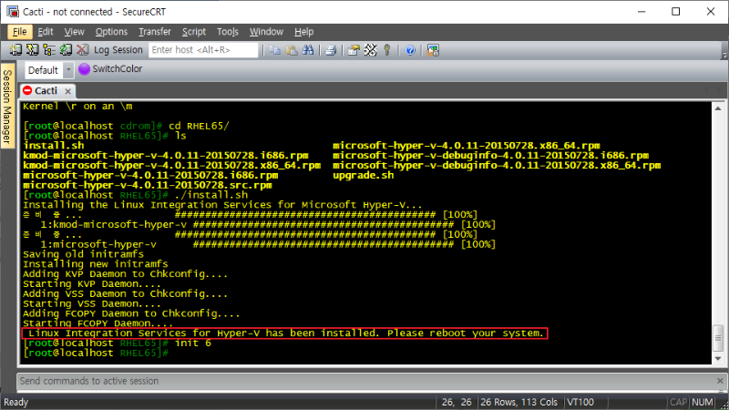The width and height of the screenshot is (729, 410).
Task: Click the Quick Connect toolbar icon
Action: click(31, 50)
